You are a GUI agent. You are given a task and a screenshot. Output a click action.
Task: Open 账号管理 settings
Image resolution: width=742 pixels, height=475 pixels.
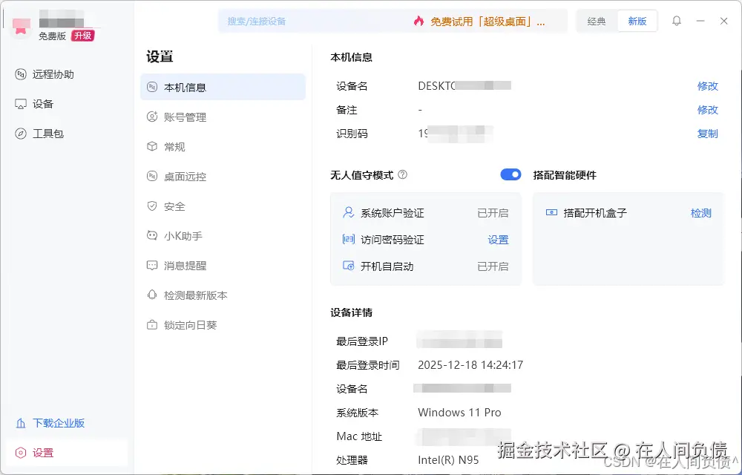tap(187, 117)
